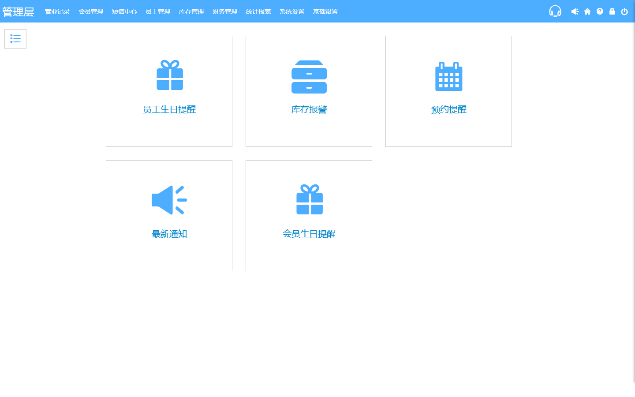Go to home via house icon

(x=587, y=11)
